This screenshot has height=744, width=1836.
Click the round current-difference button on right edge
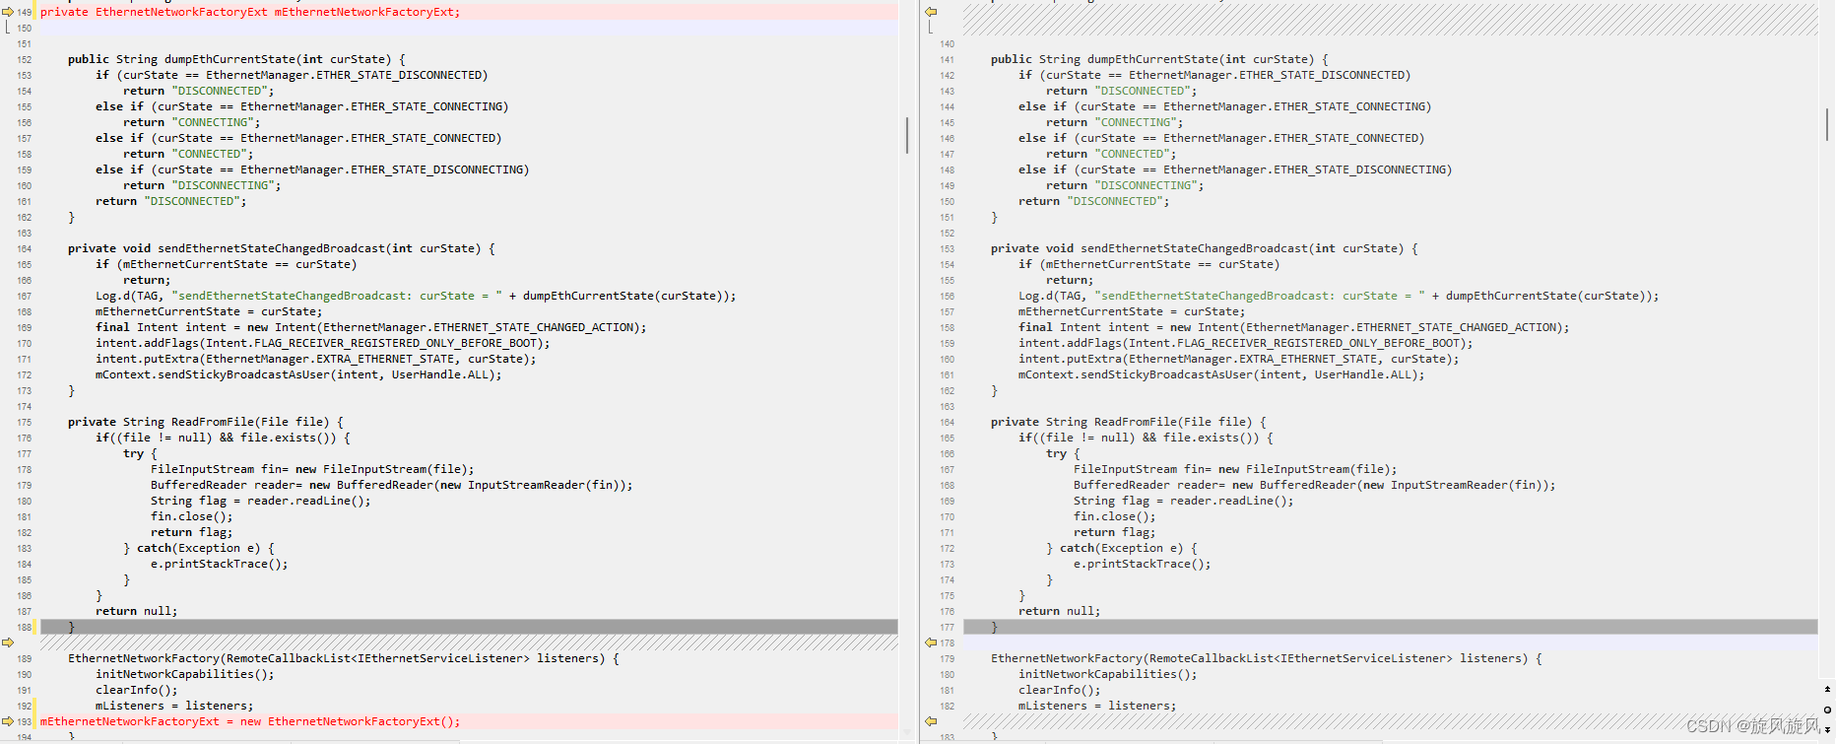tap(1827, 710)
